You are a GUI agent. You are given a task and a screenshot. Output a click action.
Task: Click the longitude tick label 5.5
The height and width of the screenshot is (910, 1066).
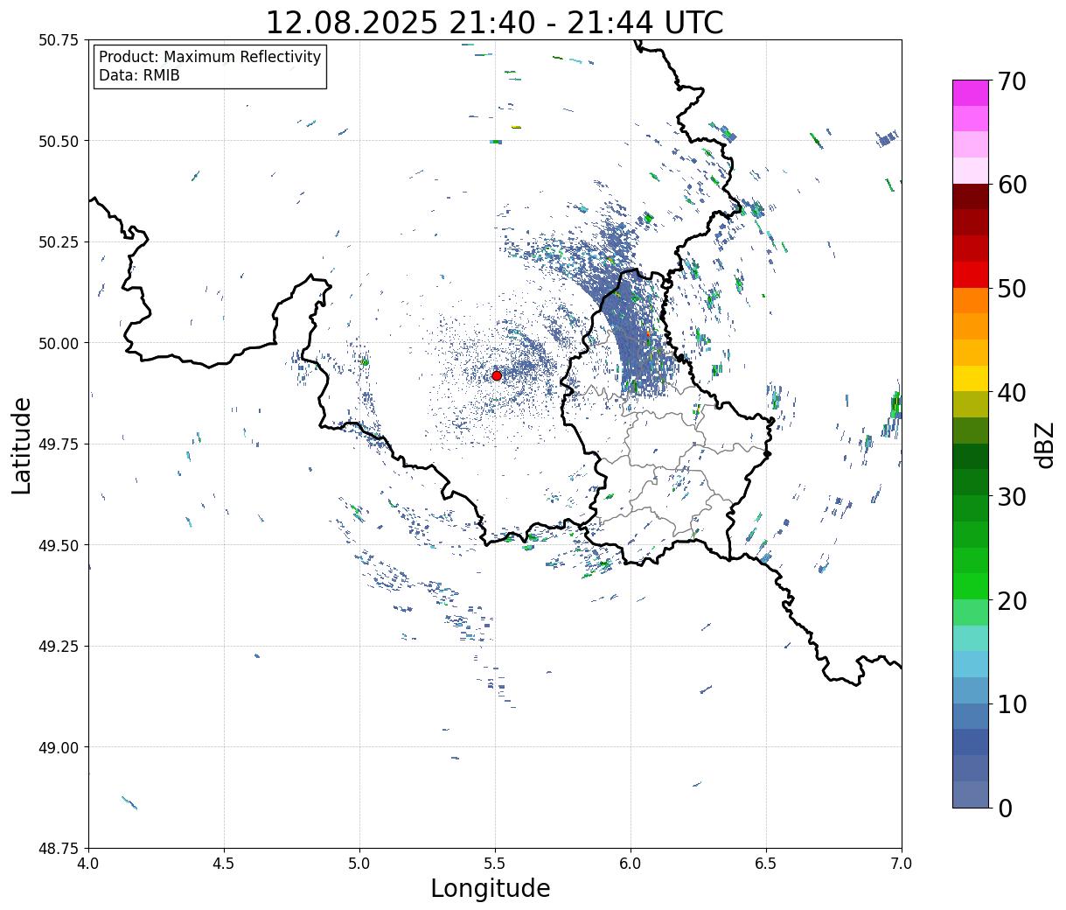tap(495, 864)
